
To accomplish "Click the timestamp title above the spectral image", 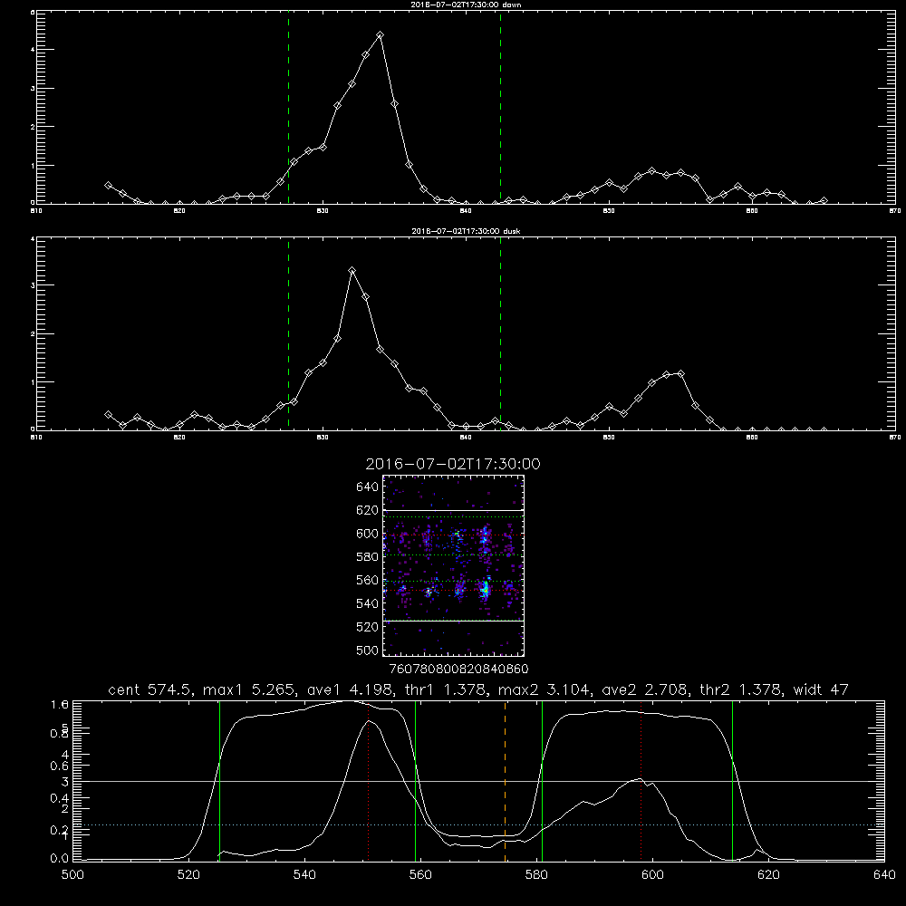I will pos(453,465).
